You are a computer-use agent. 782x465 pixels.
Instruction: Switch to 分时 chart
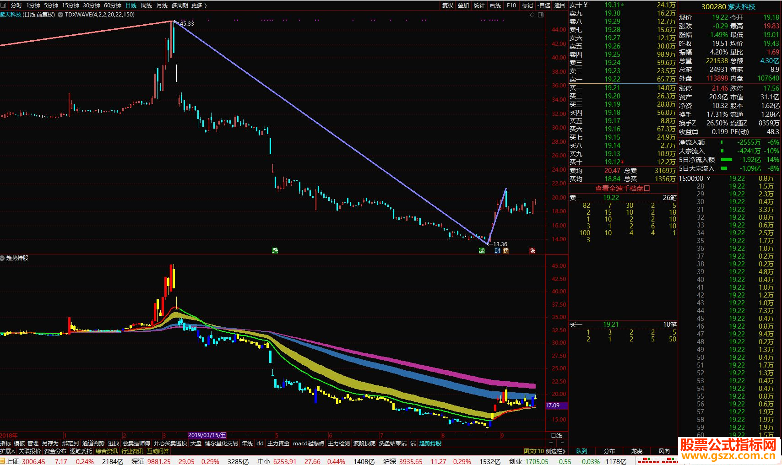(x=16, y=5)
